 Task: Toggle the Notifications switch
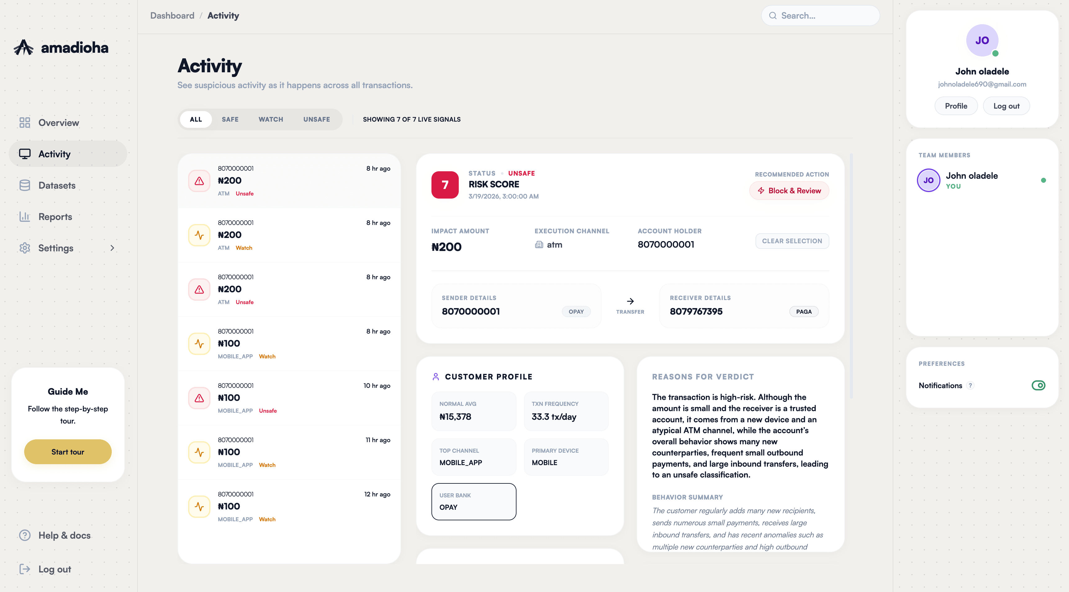1038,385
